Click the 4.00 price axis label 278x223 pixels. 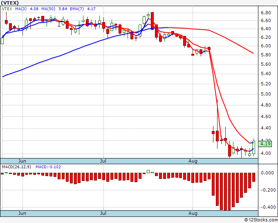266,153
